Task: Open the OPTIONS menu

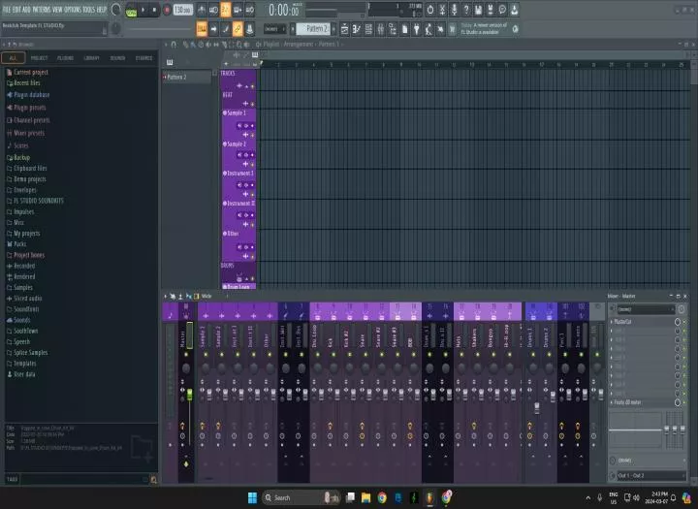Action: [73, 10]
